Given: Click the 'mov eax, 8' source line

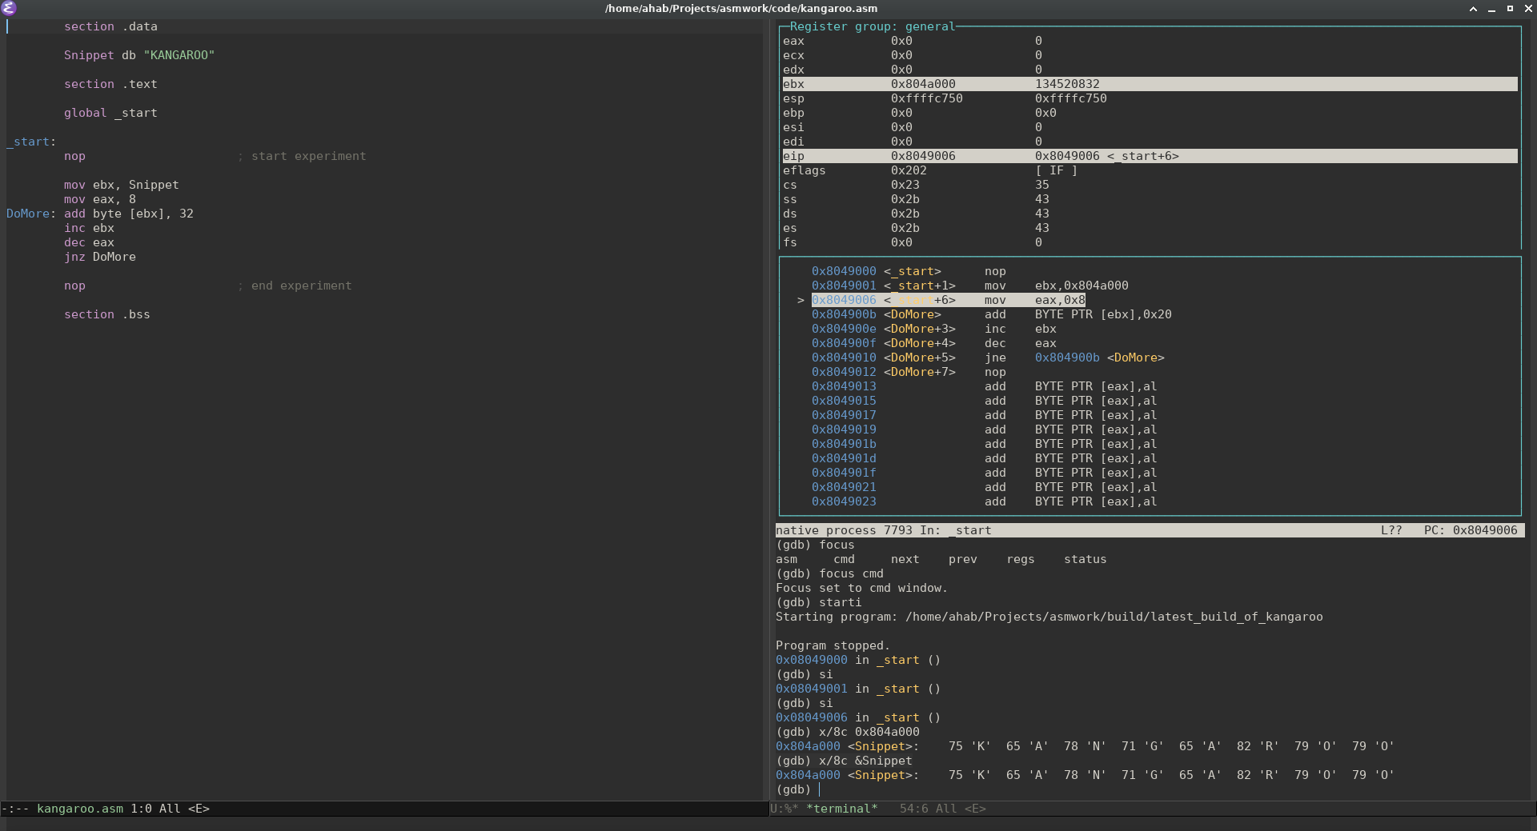Looking at the screenshot, I should pos(100,199).
